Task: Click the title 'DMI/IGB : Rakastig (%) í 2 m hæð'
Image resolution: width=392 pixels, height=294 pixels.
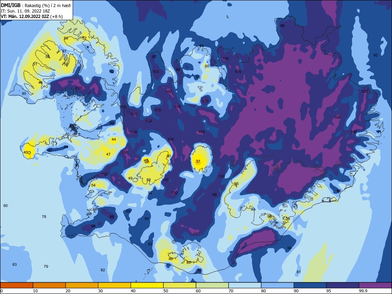Action: (x=36, y=5)
